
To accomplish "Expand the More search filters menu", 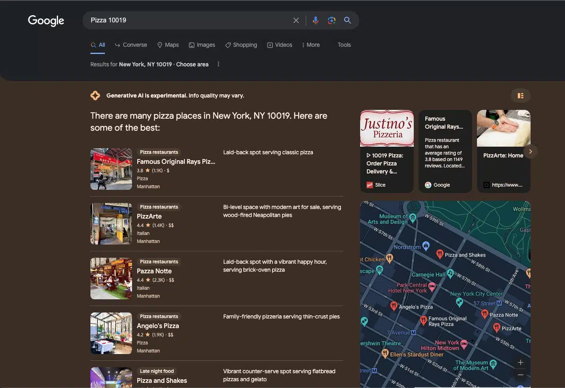I will tap(311, 45).
